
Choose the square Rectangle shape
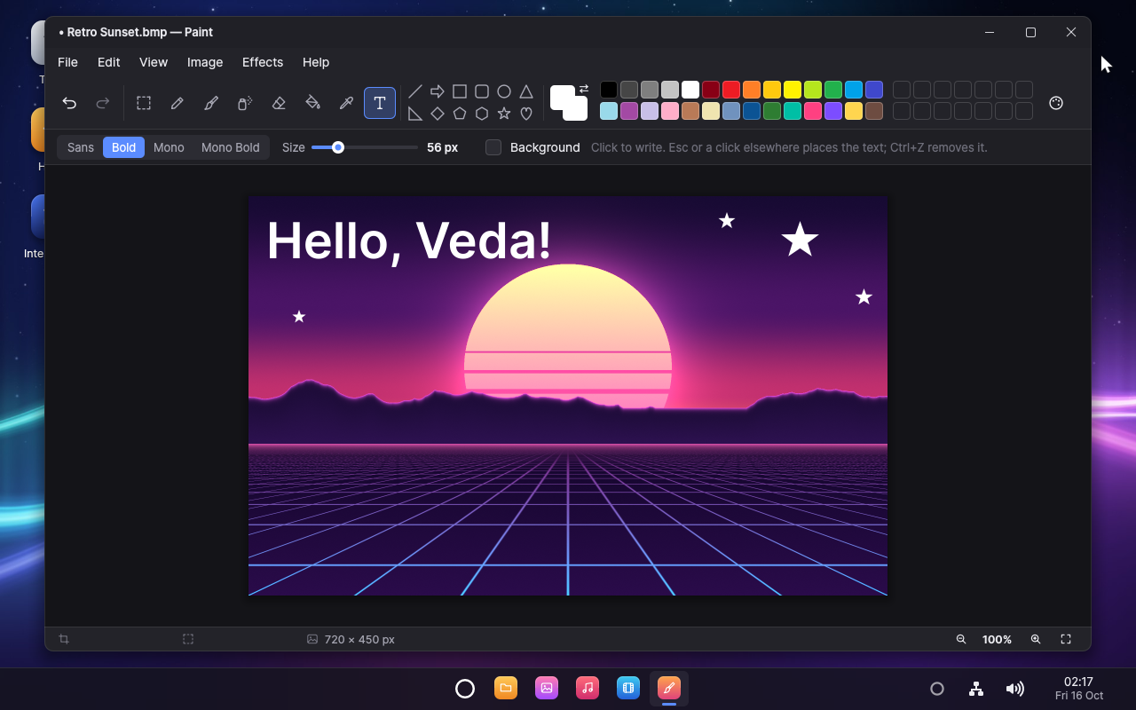460,91
